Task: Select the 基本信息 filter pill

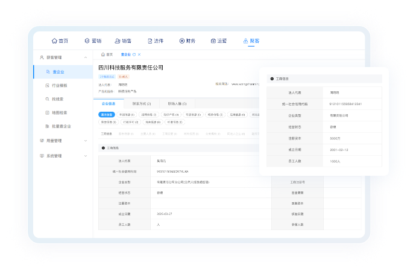Action: [107, 114]
